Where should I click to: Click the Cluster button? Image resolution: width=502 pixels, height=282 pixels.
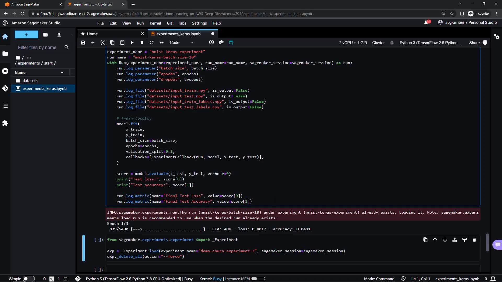[x=378, y=43]
